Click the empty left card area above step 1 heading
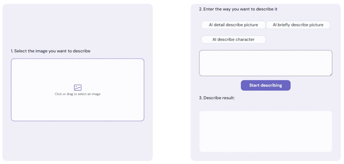The image size is (344, 164). [x=78, y=26]
